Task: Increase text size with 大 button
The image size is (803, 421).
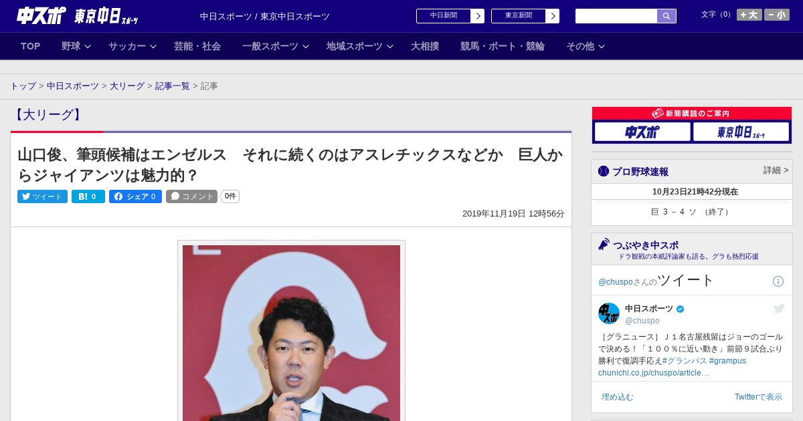Action: [x=749, y=15]
